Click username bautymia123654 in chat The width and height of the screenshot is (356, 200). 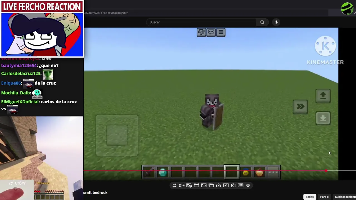click(x=19, y=66)
